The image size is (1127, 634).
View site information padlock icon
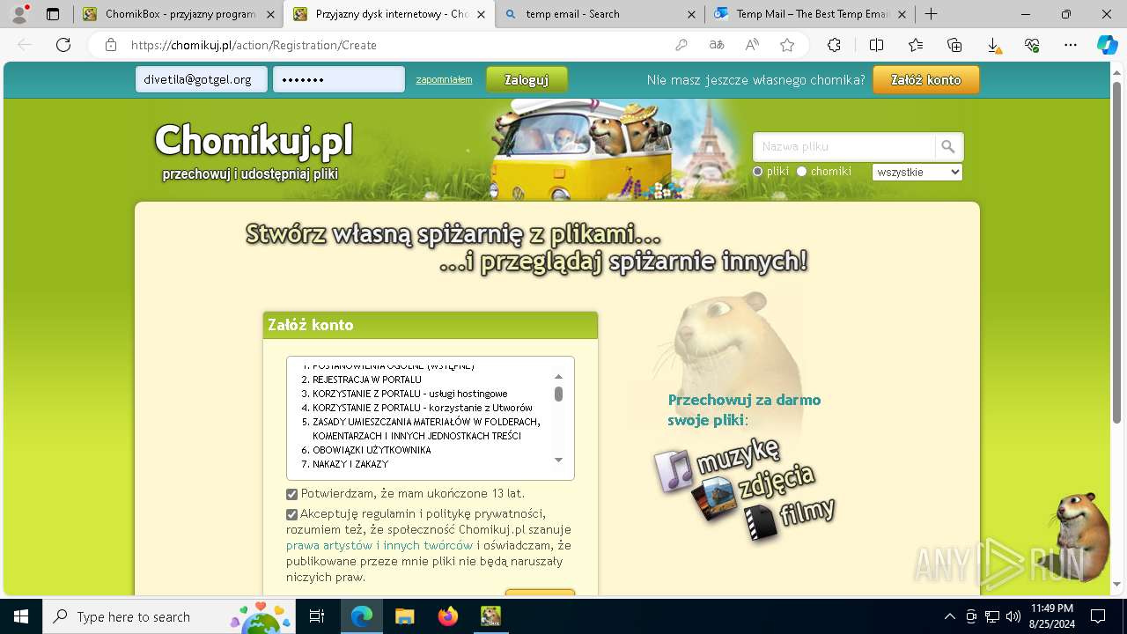tap(111, 45)
